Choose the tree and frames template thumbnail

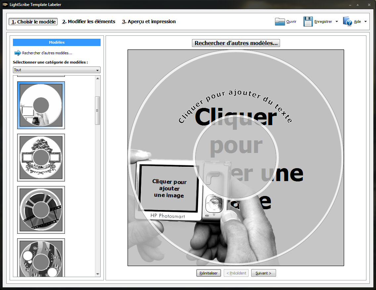coord(41,158)
